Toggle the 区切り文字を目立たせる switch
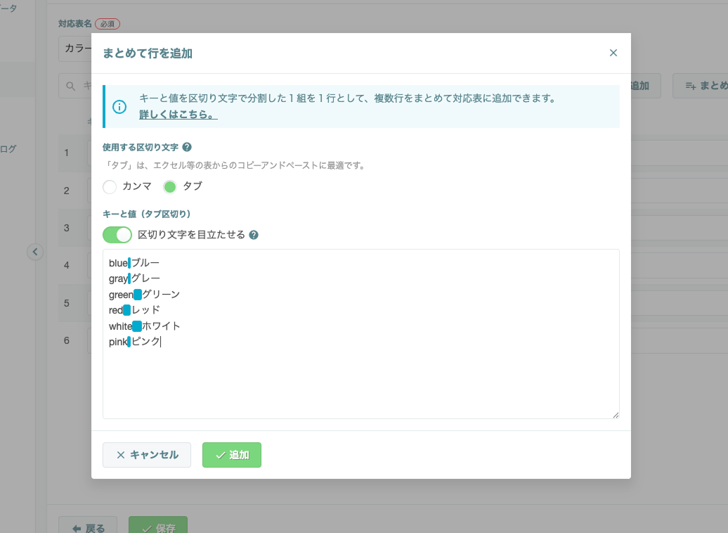 [x=117, y=235]
